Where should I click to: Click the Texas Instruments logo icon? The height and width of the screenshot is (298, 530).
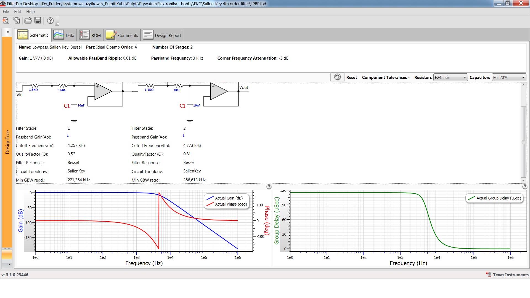point(489,274)
